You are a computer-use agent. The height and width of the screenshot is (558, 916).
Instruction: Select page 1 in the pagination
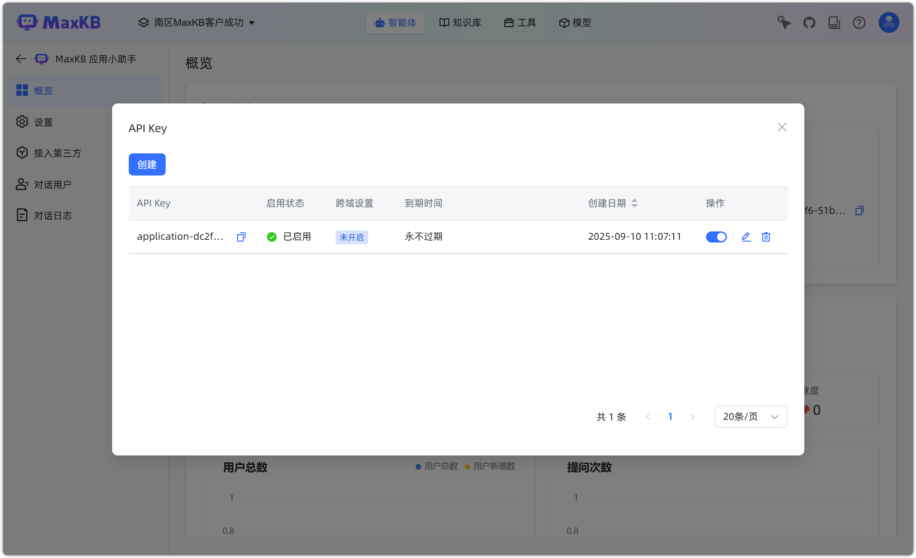point(670,417)
